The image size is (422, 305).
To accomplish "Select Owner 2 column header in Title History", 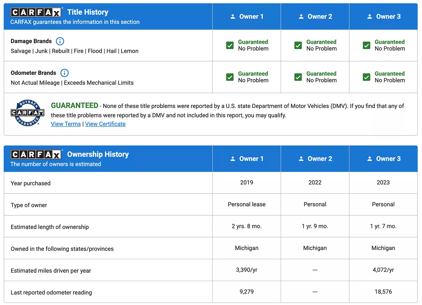I will pos(315,17).
